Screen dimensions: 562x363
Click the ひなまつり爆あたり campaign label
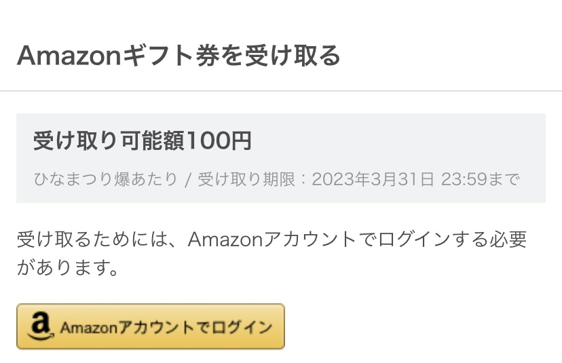pos(106,179)
